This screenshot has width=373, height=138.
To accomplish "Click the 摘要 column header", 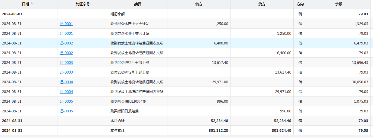I will tap(138, 4).
